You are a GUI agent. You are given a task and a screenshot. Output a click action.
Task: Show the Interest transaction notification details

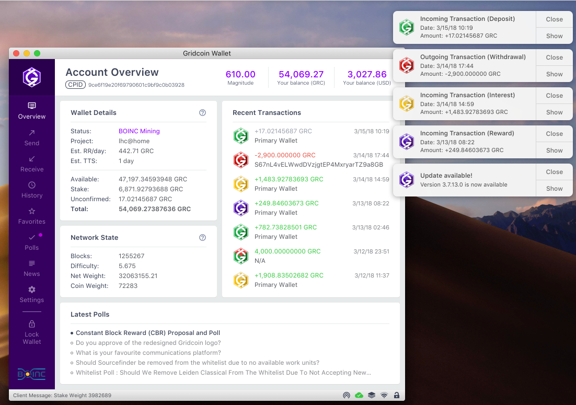point(555,112)
